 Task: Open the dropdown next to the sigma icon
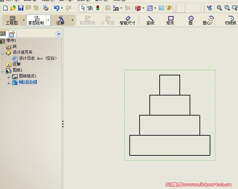(121, 8)
